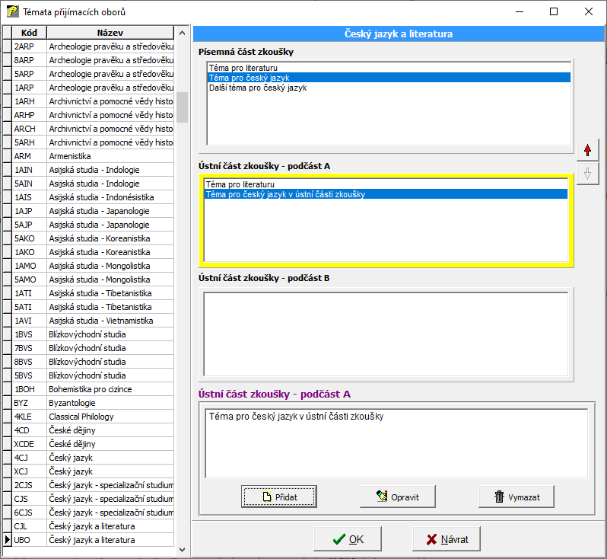Click the Název column header
The height and width of the screenshot is (559, 607).
(110, 33)
